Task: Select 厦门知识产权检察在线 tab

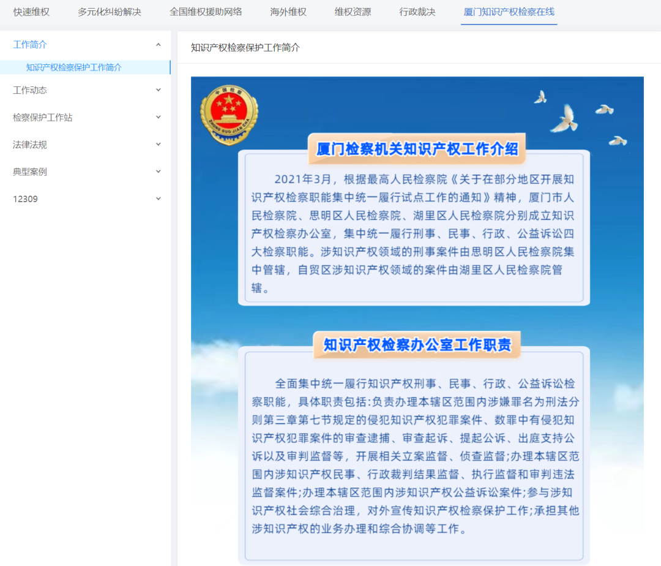Action: 509,12
